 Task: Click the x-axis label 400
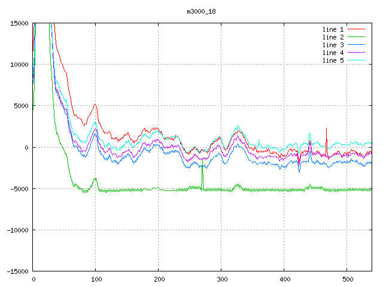[x=285, y=279]
